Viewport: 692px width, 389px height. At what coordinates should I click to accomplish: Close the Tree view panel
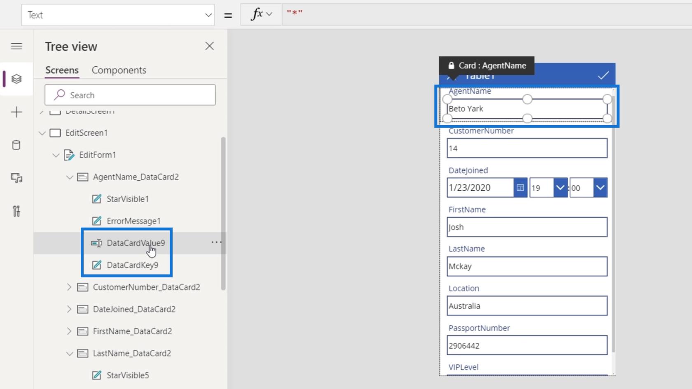[209, 46]
